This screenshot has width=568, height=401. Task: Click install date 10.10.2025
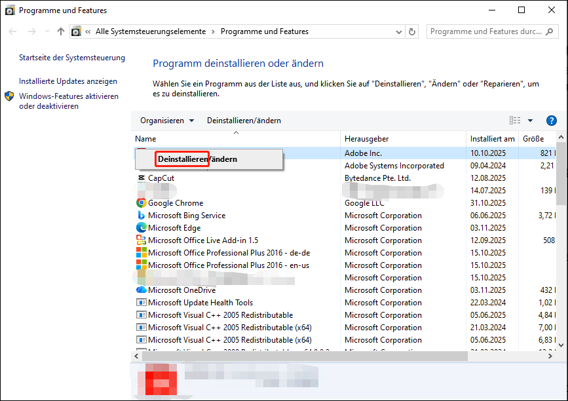tap(488, 153)
